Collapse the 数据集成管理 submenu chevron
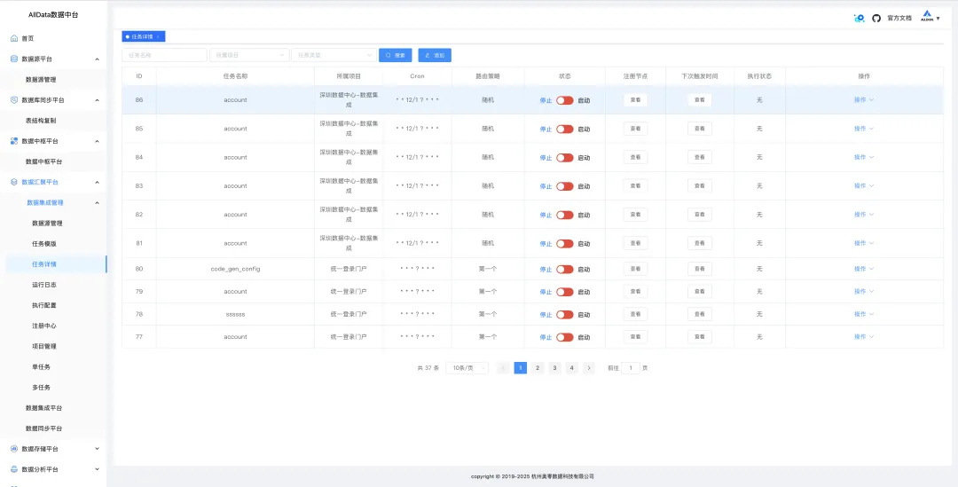 pyautogui.click(x=98, y=202)
